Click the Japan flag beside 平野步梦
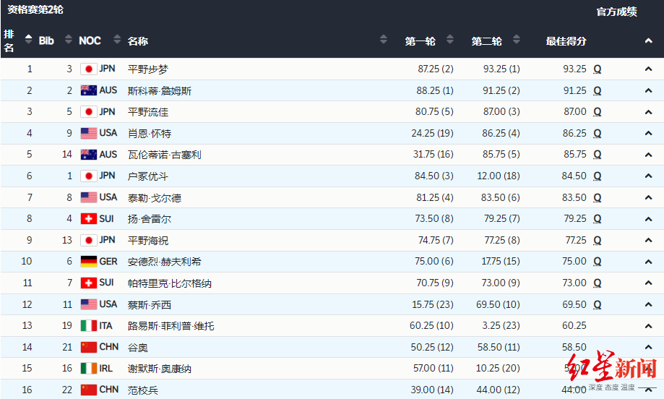This screenshot has height=399, width=664. tap(88, 69)
